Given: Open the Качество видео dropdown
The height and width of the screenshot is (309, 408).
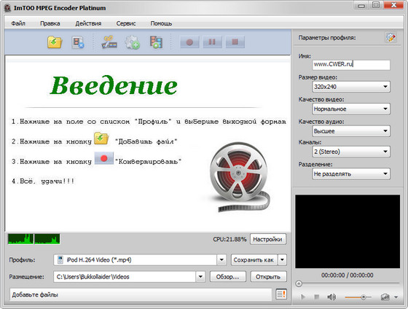Looking at the screenshot, I should [x=351, y=109].
